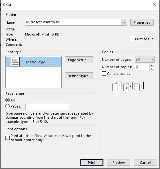Select the Microsoft Print to PDF combo box
Image resolution: width=160 pixels, height=169 pixels.
[x=76, y=22]
